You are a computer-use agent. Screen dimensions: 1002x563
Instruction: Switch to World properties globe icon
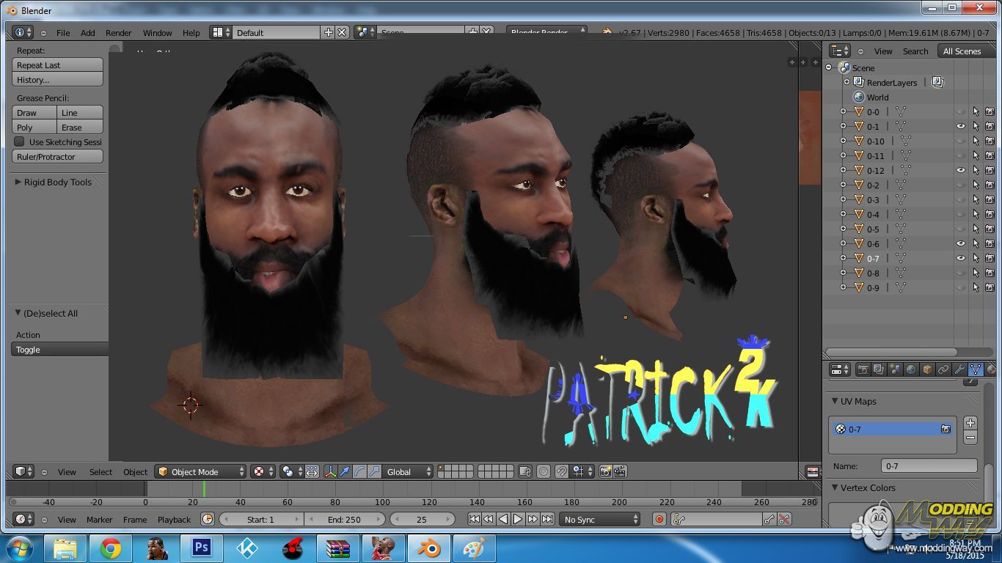click(x=911, y=370)
